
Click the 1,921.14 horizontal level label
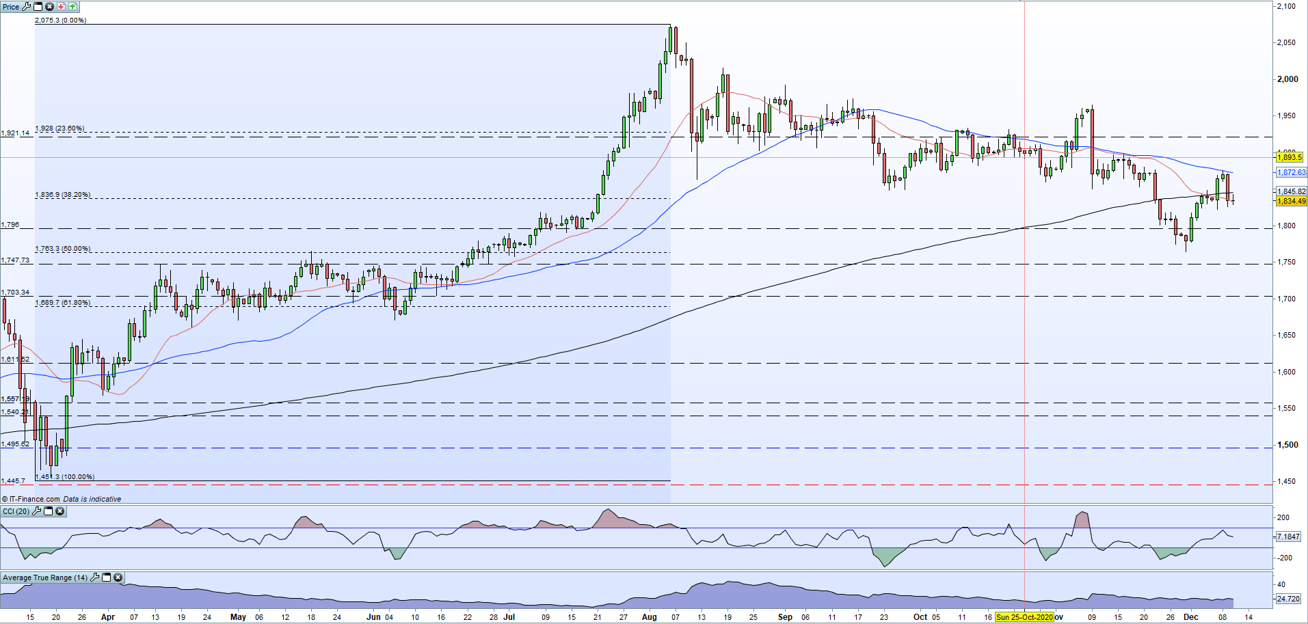pyautogui.click(x=16, y=133)
